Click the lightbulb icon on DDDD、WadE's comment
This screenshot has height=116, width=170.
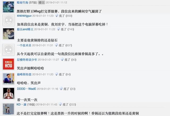pyautogui.click(x=61, y=89)
